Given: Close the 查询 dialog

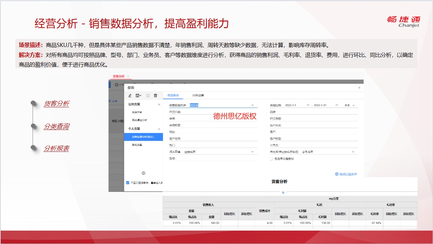Looking at the screenshot, I should [x=359, y=88].
